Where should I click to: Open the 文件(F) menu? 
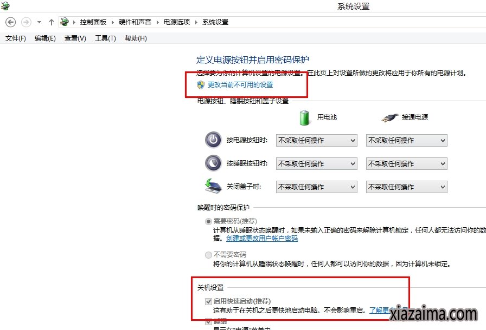[16, 38]
